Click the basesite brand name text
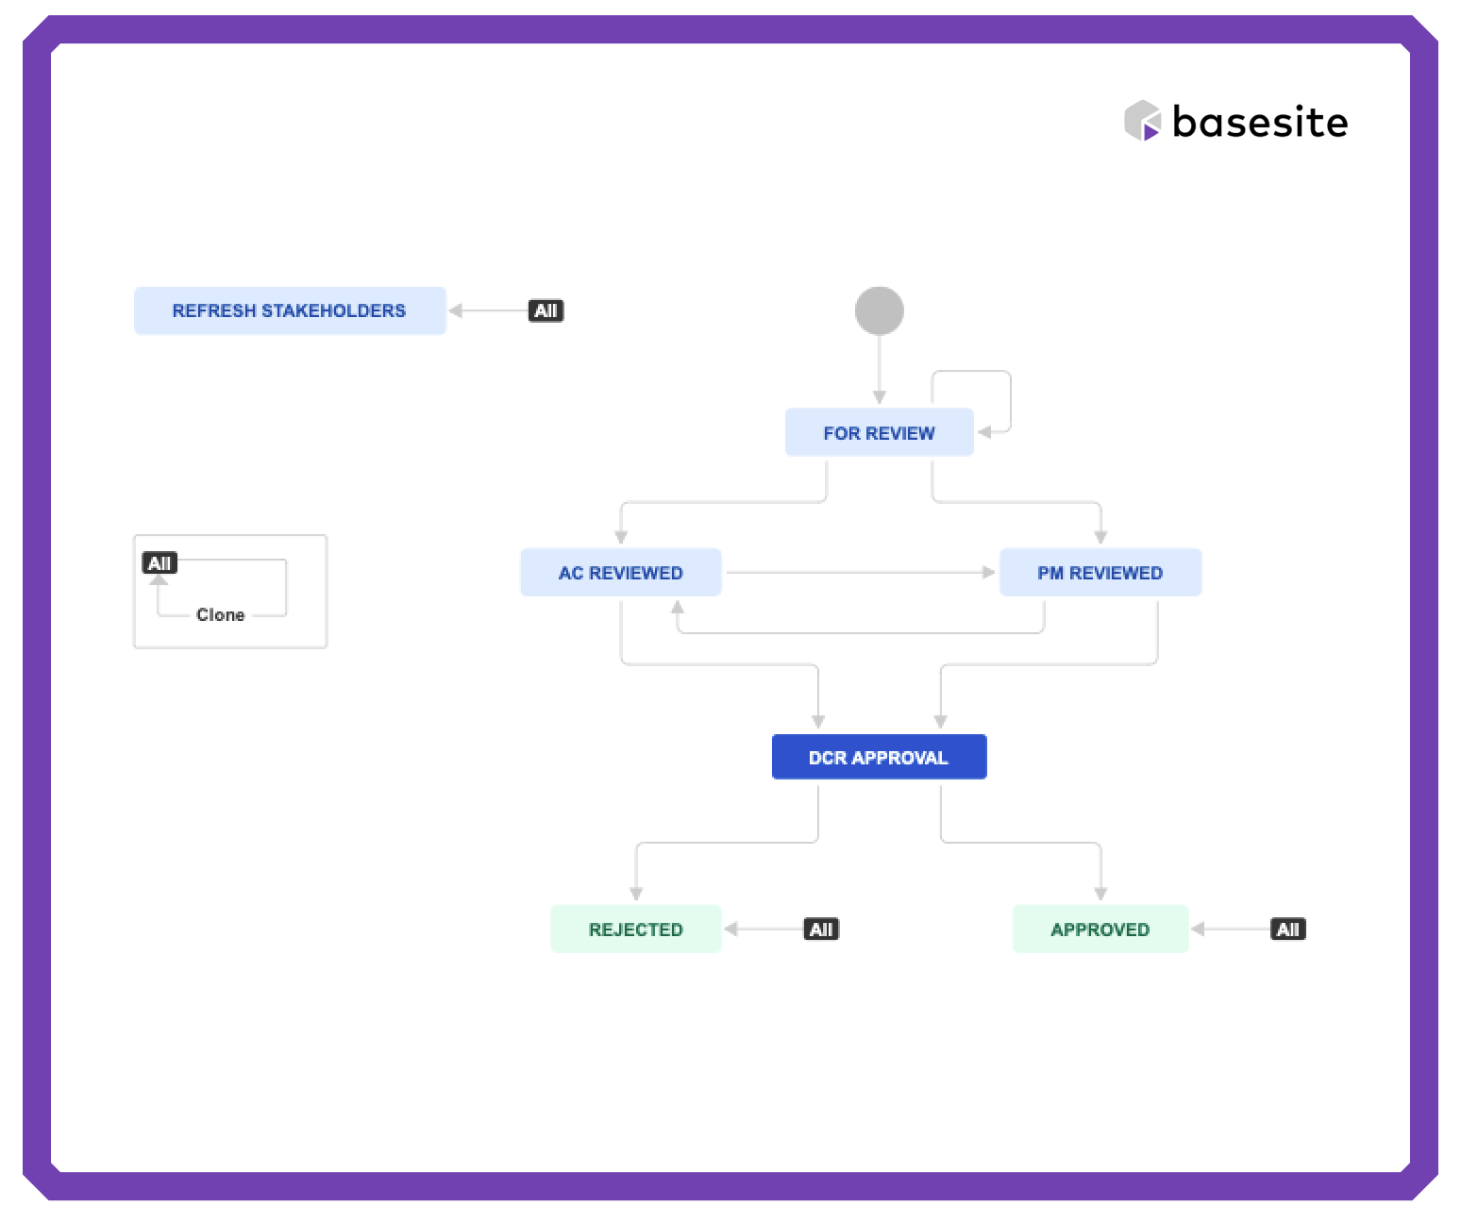The width and height of the screenshot is (1461, 1223). click(1259, 123)
